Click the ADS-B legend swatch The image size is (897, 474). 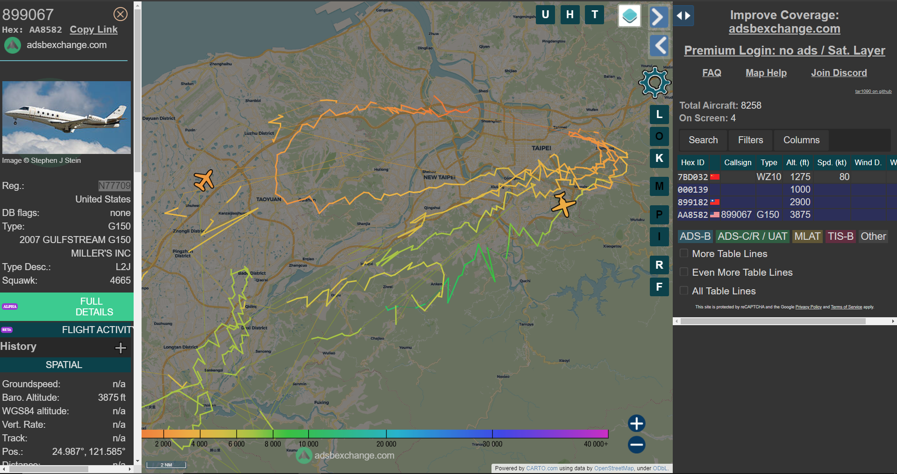[x=695, y=237]
